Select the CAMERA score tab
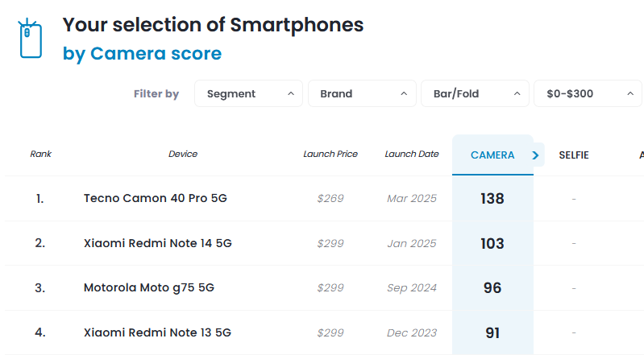The width and height of the screenshot is (644, 355). pyautogui.click(x=492, y=155)
